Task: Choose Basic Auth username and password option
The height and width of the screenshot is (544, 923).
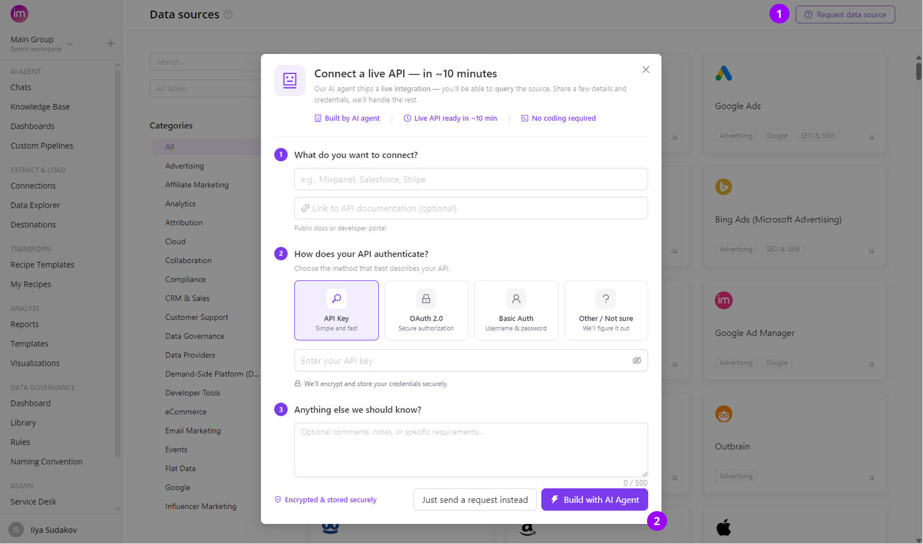Action: [516, 310]
